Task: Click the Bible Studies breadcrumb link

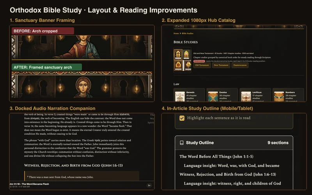Action: (188, 34)
